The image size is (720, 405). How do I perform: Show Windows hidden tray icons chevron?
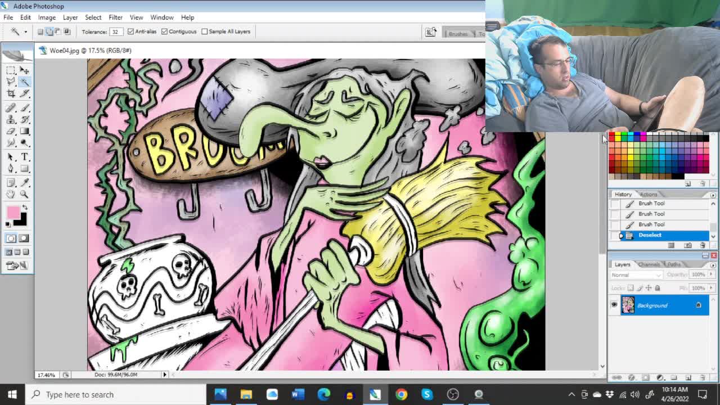[x=571, y=394]
